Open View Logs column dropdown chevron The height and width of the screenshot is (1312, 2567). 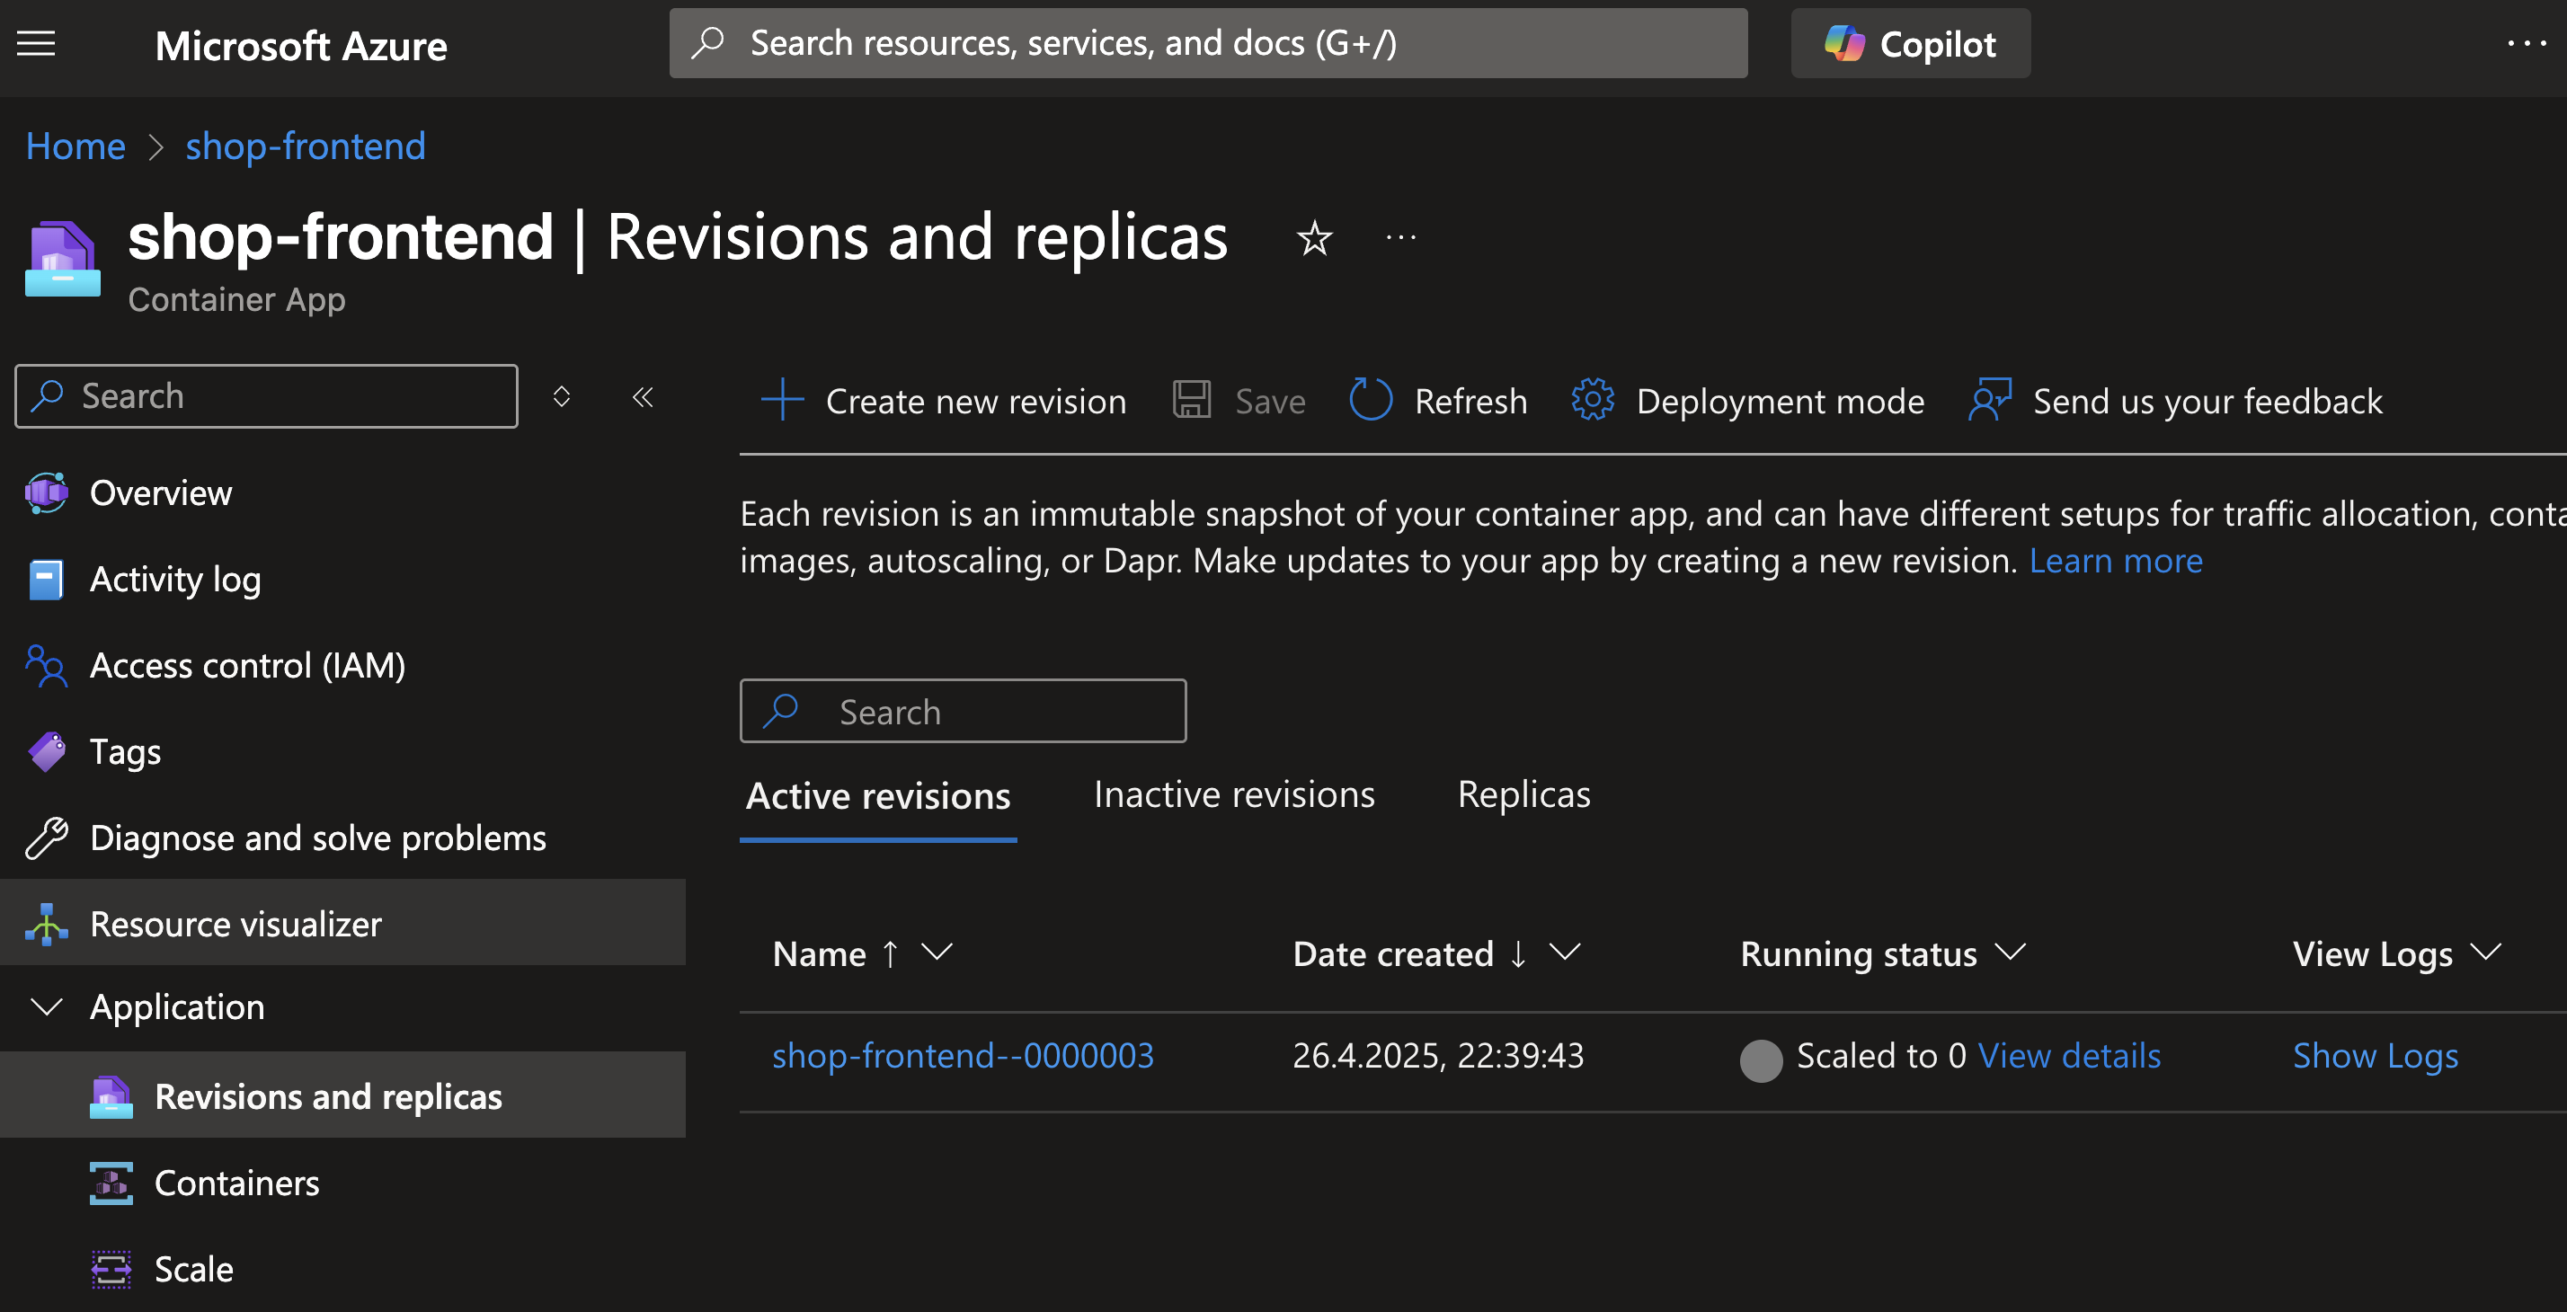coord(2486,953)
